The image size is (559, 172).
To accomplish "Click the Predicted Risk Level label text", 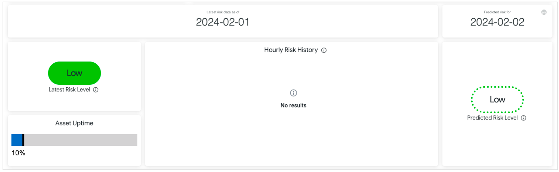I will click(x=492, y=118).
